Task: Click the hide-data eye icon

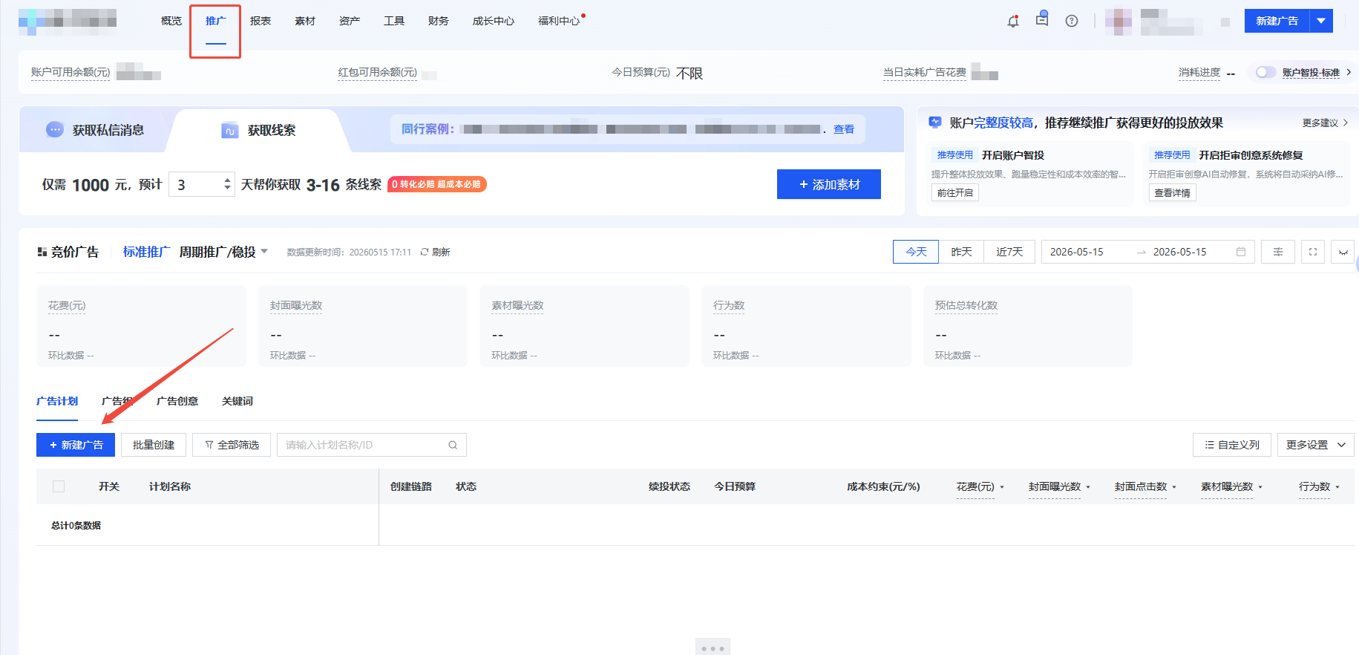Action: (1343, 252)
